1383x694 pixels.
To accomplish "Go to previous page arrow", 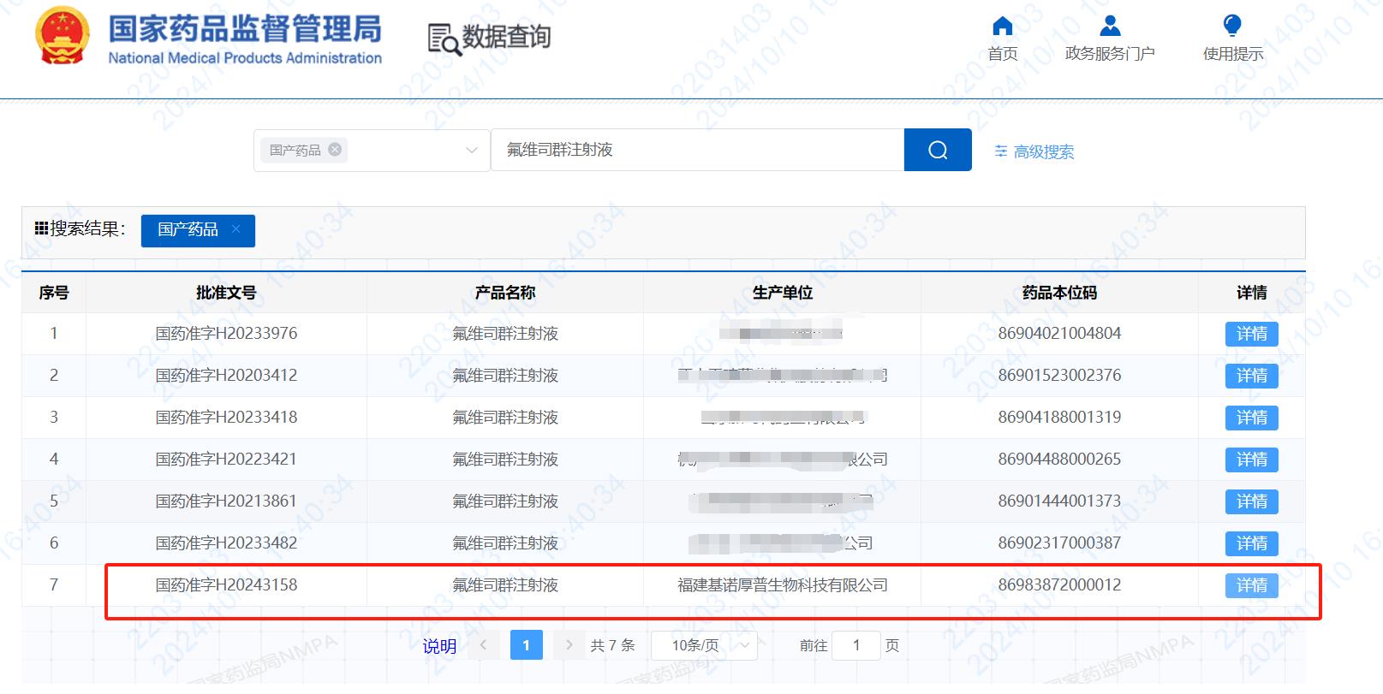I will (x=484, y=645).
